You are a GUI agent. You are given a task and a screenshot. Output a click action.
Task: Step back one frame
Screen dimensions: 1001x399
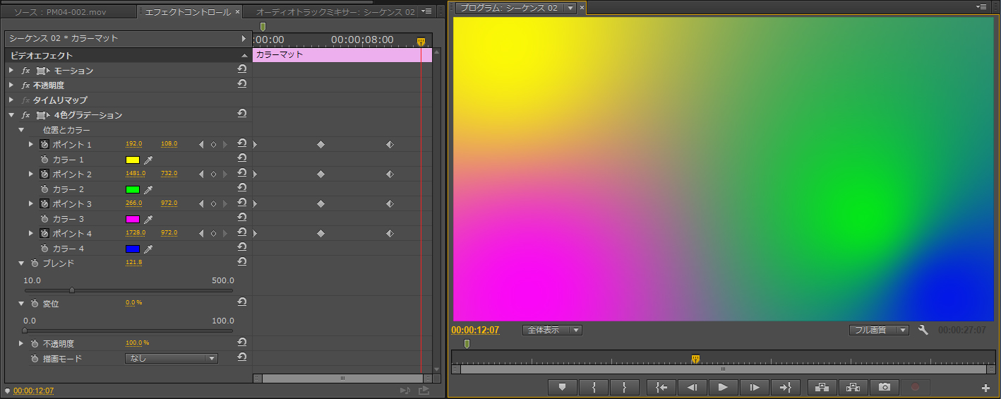pos(693,387)
